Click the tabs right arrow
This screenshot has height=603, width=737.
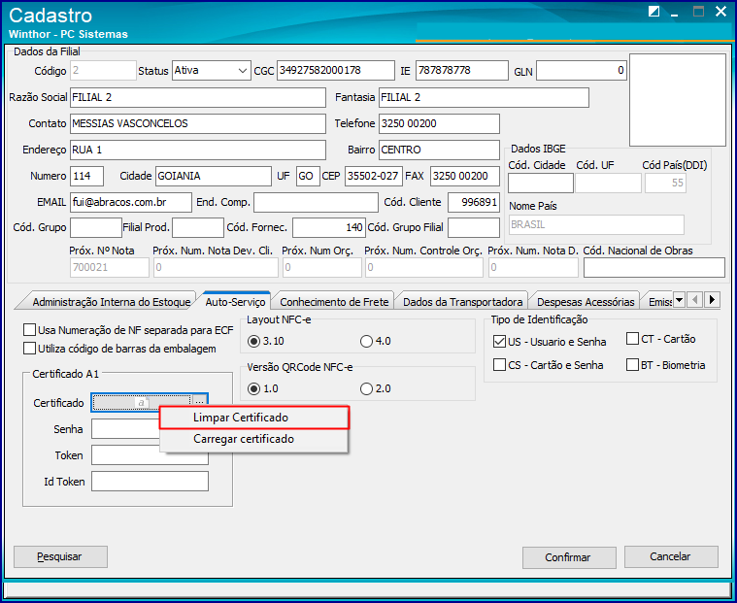point(713,299)
